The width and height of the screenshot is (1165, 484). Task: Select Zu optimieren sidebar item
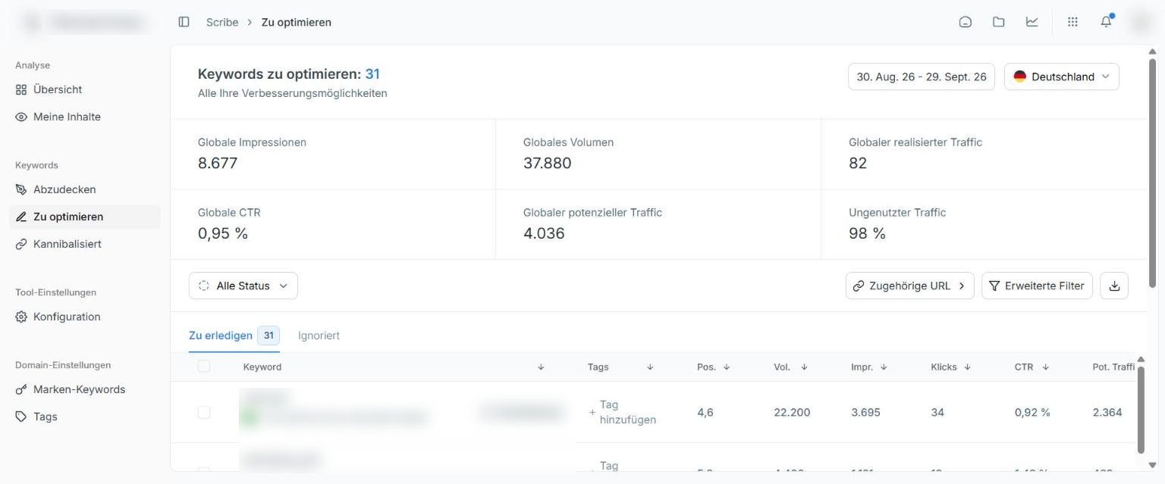pos(85,217)
